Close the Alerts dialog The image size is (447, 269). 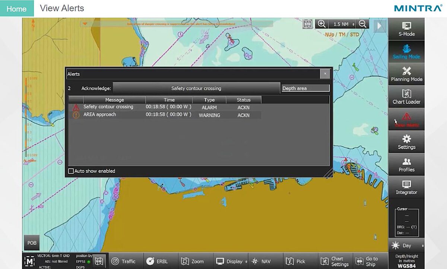coord(325,74)
